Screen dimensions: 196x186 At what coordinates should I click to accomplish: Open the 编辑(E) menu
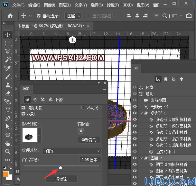pos(34,5)
